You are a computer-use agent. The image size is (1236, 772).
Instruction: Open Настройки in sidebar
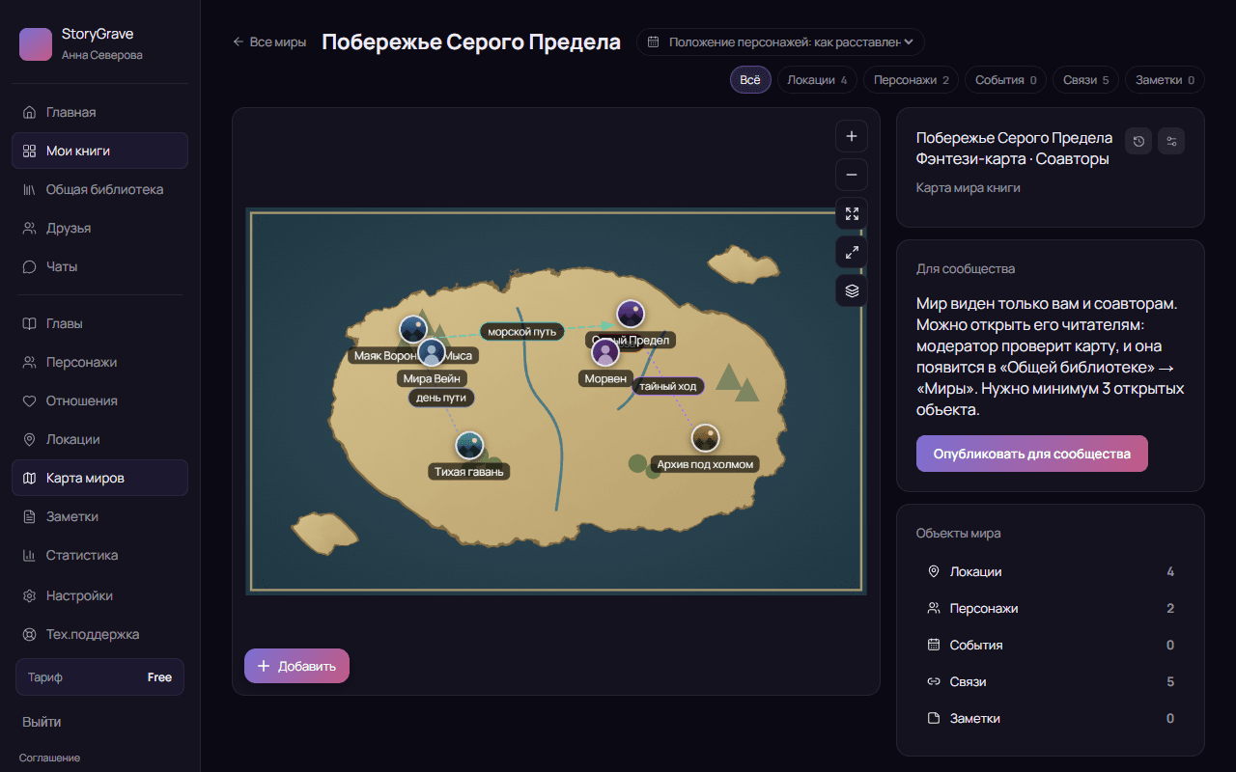(x=99, y=595)
